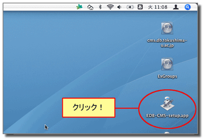The image size is (203, 139).
Task: Click the volume speaker icon
Action: point(119,7)
